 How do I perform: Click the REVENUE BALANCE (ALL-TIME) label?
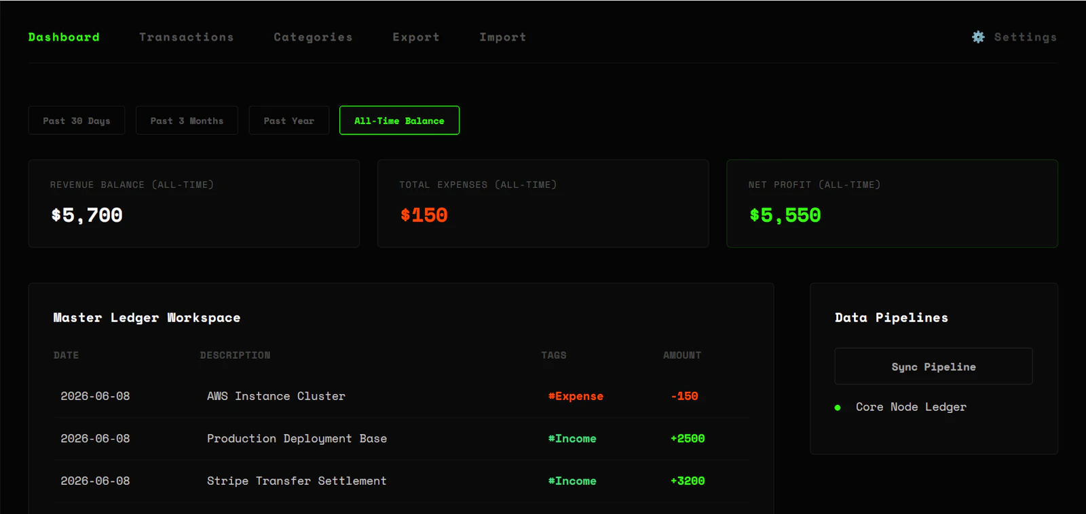click(132, 184)
